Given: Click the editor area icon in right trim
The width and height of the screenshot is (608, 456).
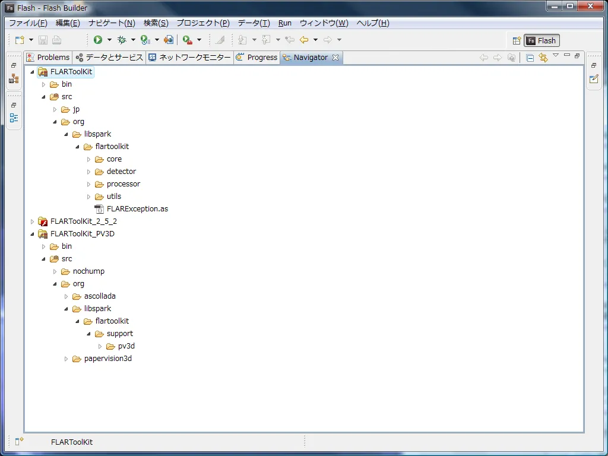Looking at the screenshot, I should coord(594,79).
